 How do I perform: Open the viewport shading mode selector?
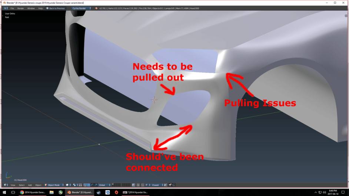tap(68, 185)
